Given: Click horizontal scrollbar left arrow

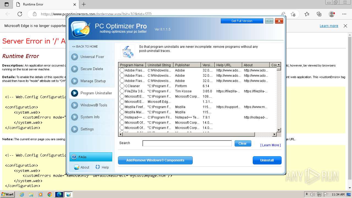Looking at the screenshot, I should coord(120,134).
